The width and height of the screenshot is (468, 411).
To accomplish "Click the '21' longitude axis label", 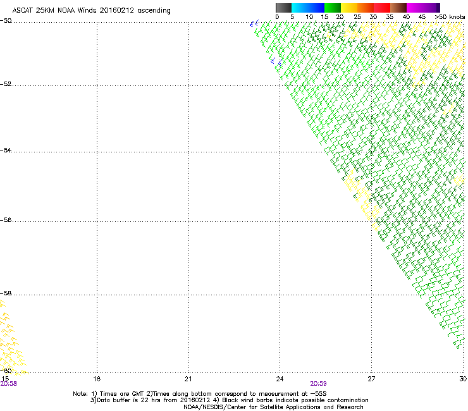I will click(x=188, y=379).
